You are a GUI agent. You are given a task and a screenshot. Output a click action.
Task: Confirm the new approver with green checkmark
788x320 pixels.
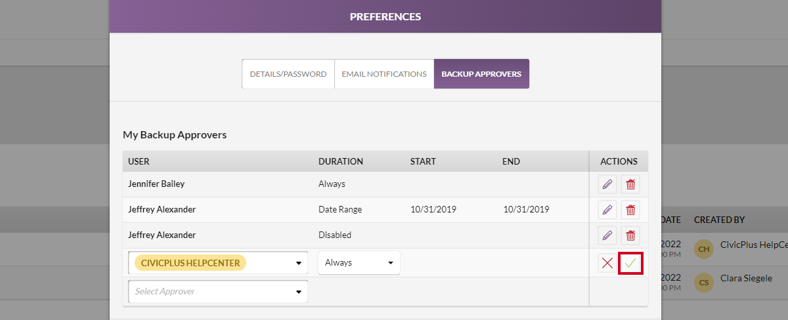coord(630,263)
